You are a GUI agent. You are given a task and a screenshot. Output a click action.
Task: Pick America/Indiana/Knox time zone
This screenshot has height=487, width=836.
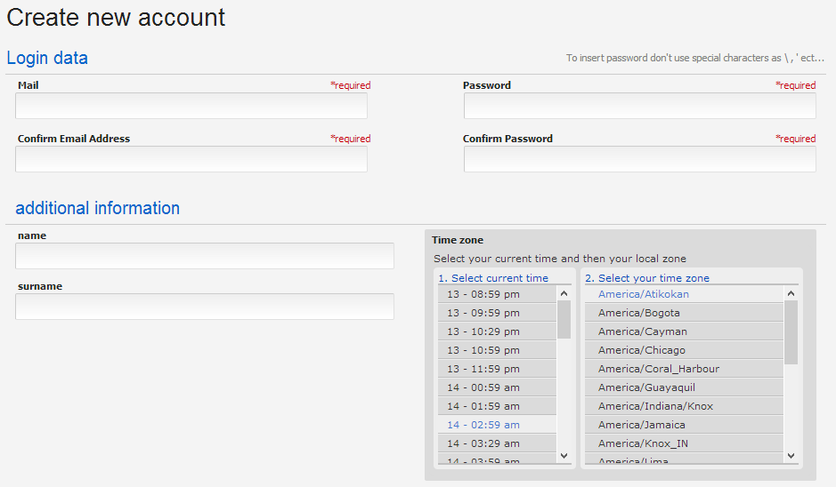[x=684, y=406]
